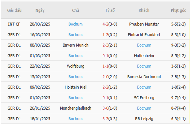190x128 pixels.
Task: Click the "Phạt góc" column header
Action: pos(178,10)
